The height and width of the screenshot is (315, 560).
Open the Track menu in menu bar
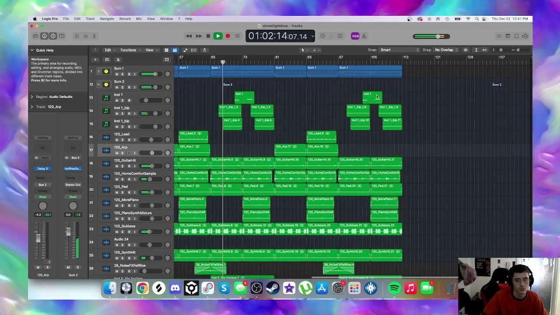[x=90, y=19]
